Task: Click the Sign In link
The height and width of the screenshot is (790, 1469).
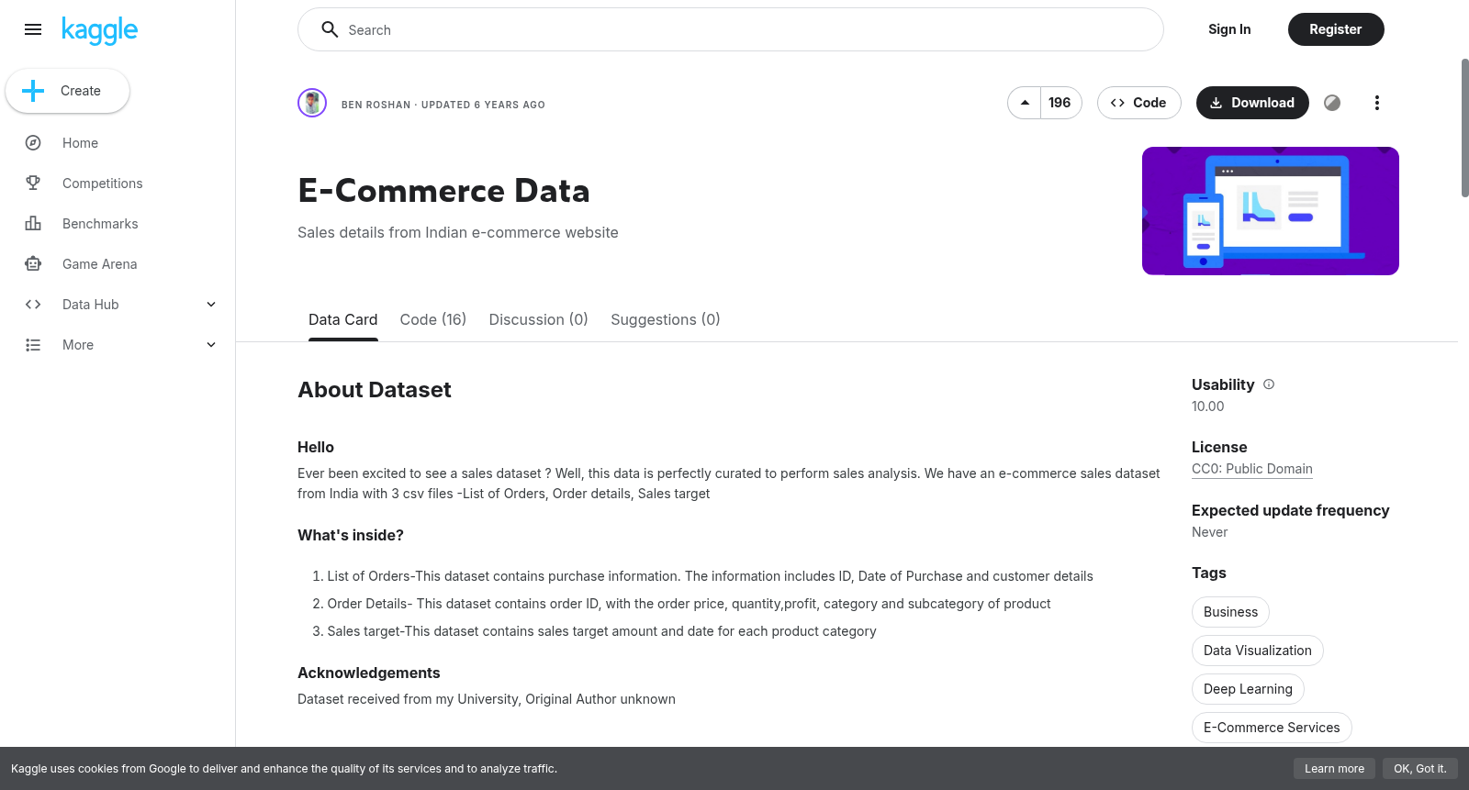Action: tap(1229, 29)
